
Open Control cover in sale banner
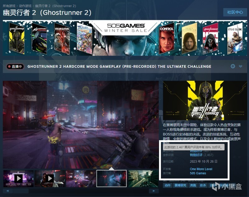pyautogui.click(x=167, y=38)
